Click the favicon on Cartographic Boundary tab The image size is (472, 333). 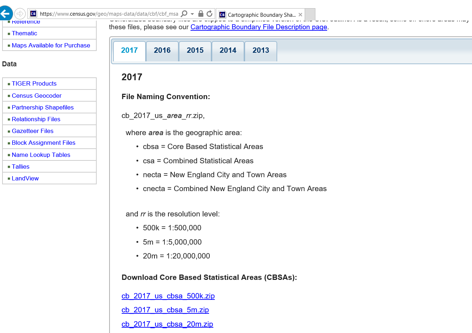pyautogui.click(x=222, y=15)
